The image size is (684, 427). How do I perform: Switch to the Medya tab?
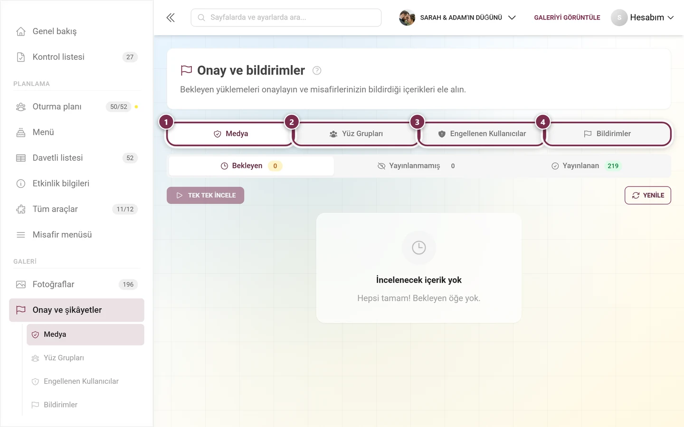click(x=231, y=134)
